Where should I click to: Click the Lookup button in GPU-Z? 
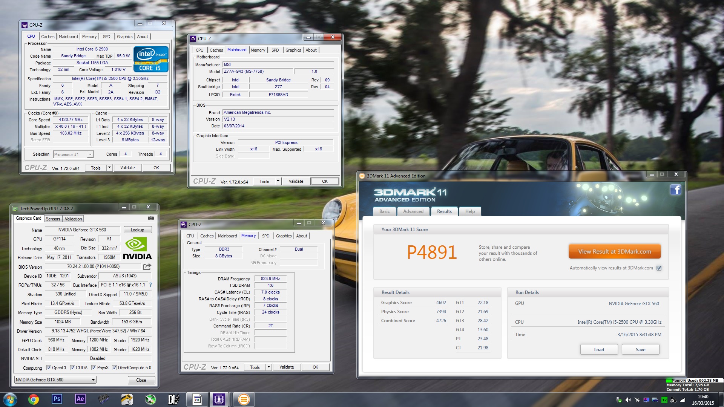137,230
